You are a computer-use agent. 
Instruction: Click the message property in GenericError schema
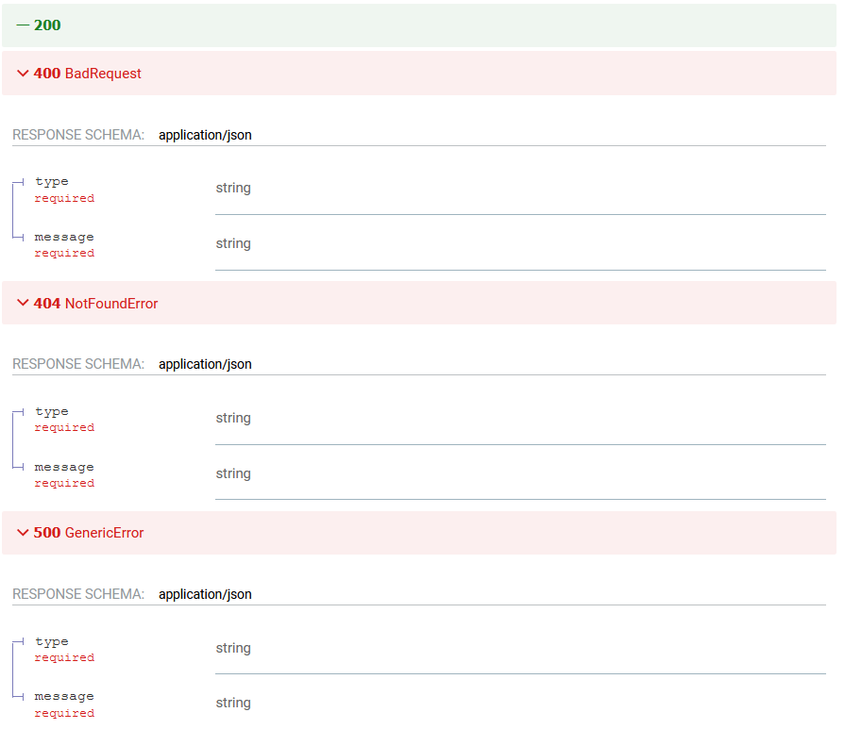(x=64, y=696)
